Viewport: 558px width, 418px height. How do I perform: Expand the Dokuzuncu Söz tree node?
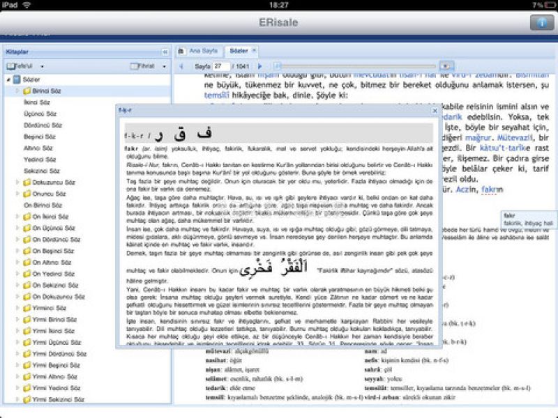pos(17,183)
